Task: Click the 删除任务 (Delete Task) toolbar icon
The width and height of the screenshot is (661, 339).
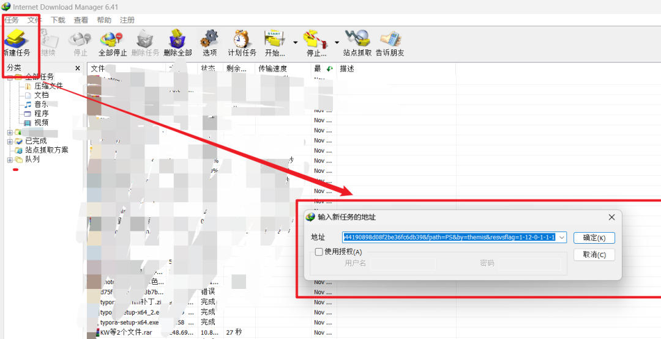Action: coord(144,38)
